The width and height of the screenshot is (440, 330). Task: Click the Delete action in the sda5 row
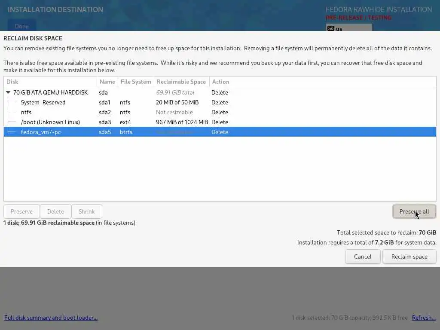click(220, 132)
